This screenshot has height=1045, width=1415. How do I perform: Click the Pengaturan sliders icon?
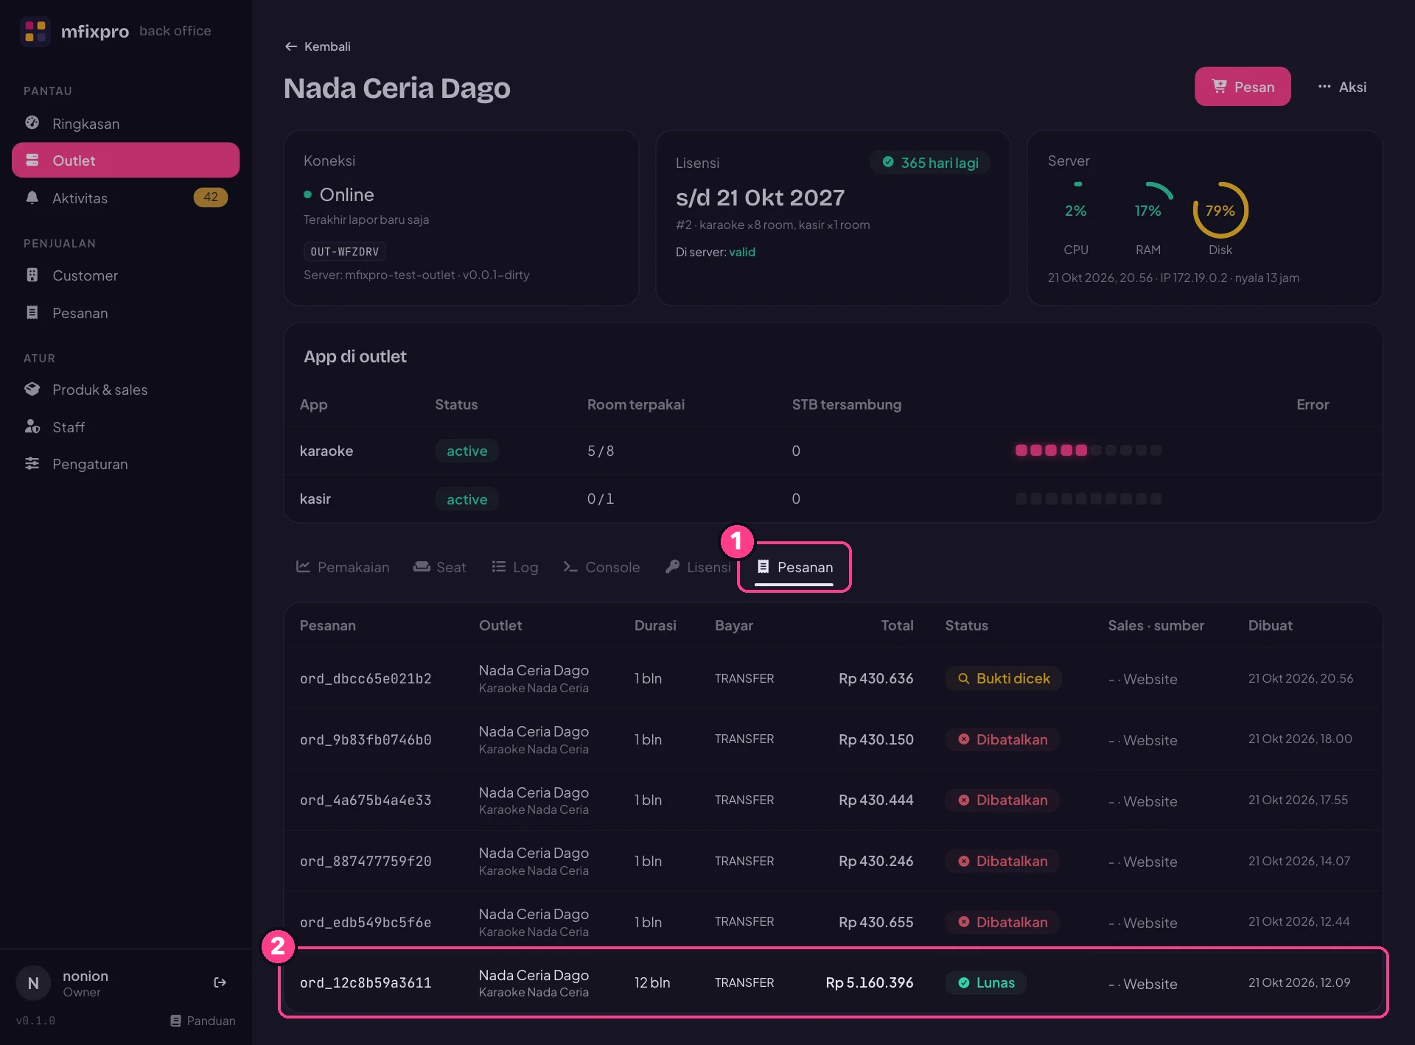[32, 464]
